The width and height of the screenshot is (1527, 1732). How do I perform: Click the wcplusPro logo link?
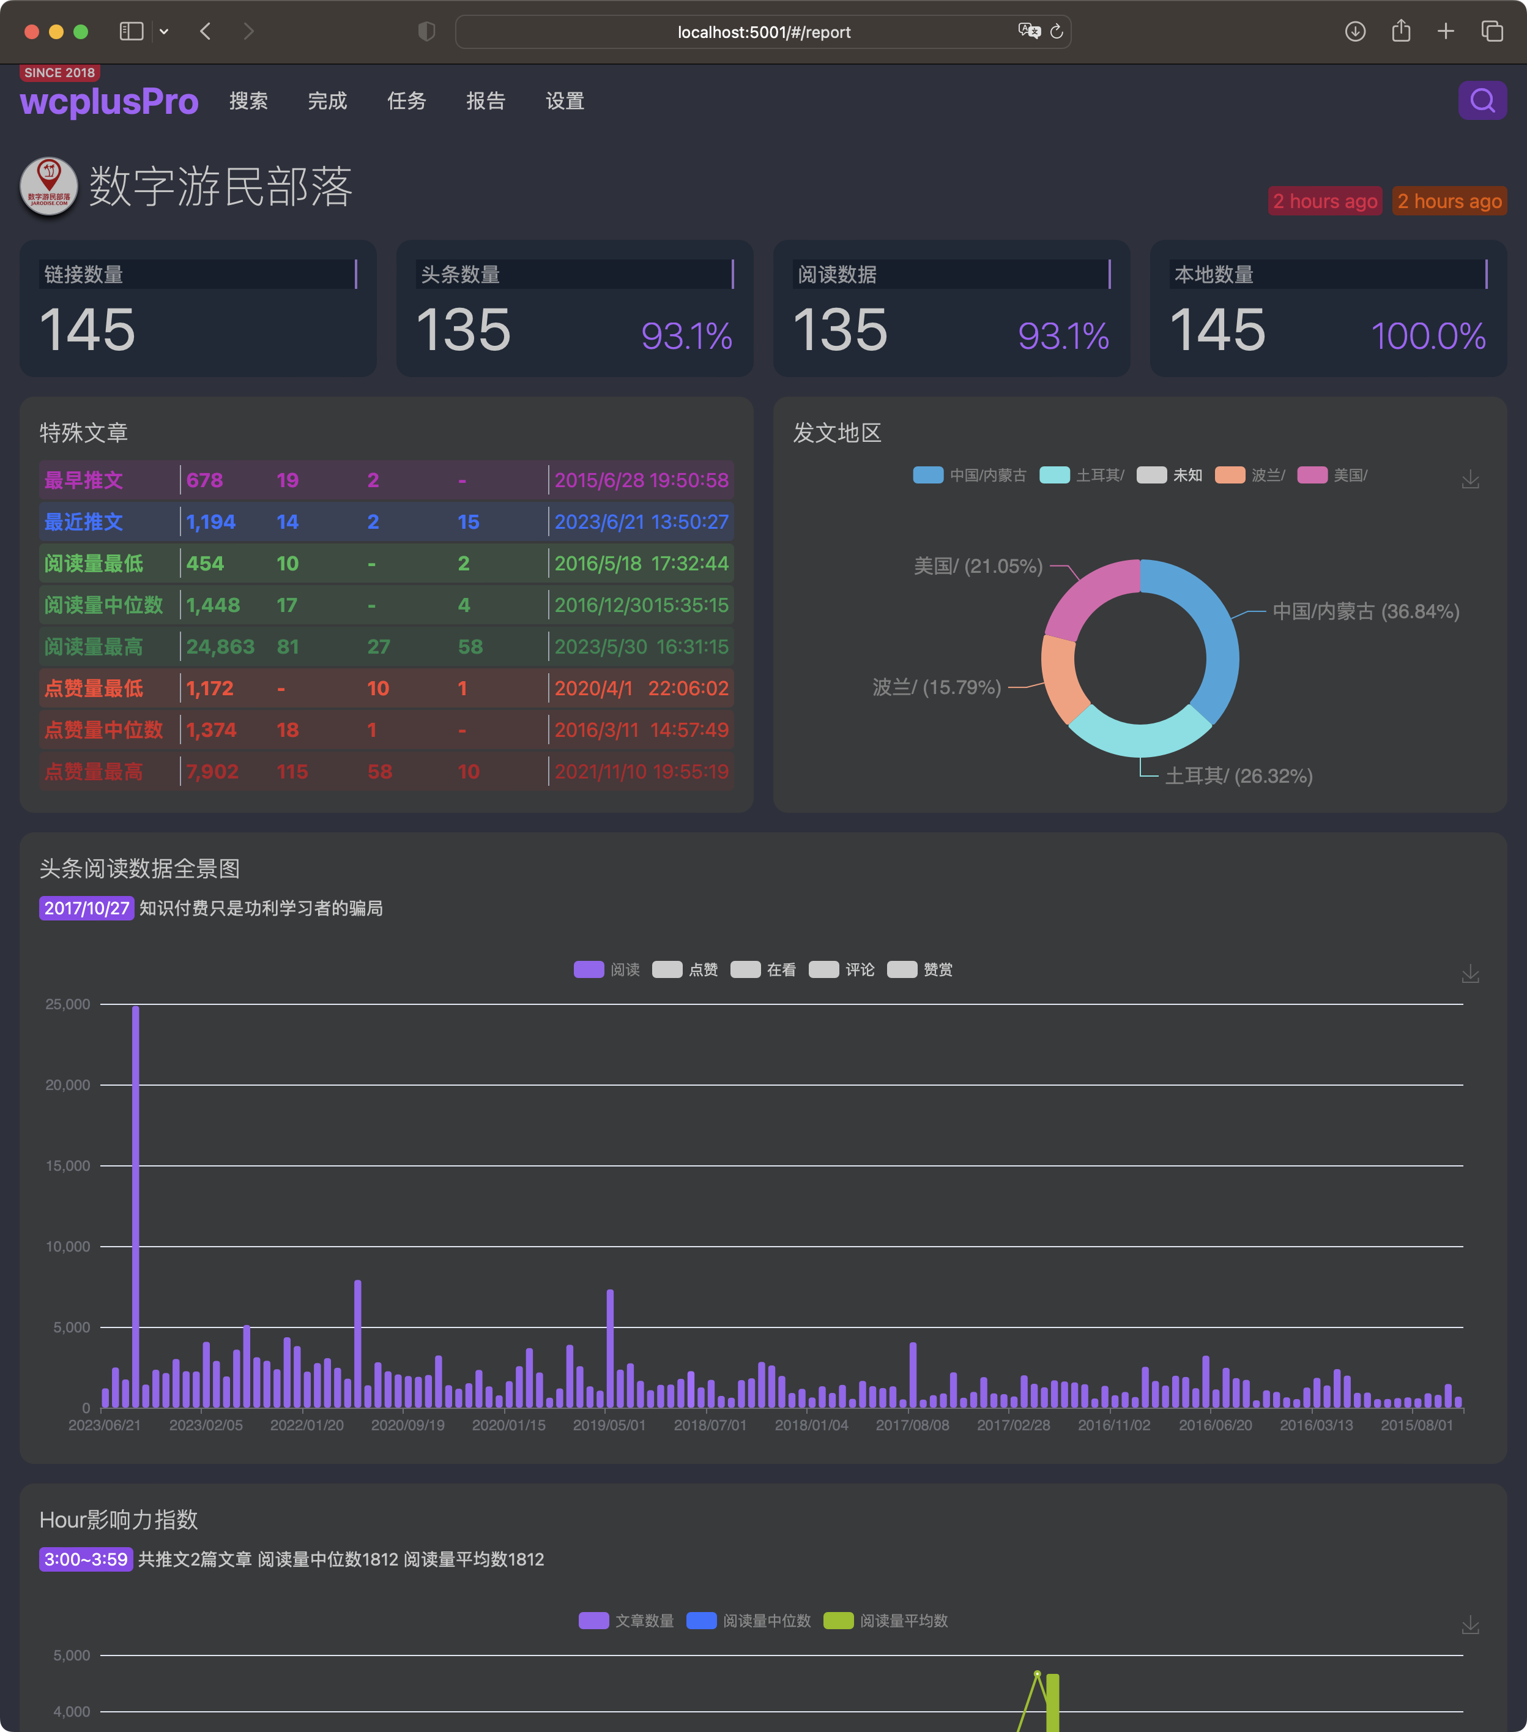coord(110,101)
